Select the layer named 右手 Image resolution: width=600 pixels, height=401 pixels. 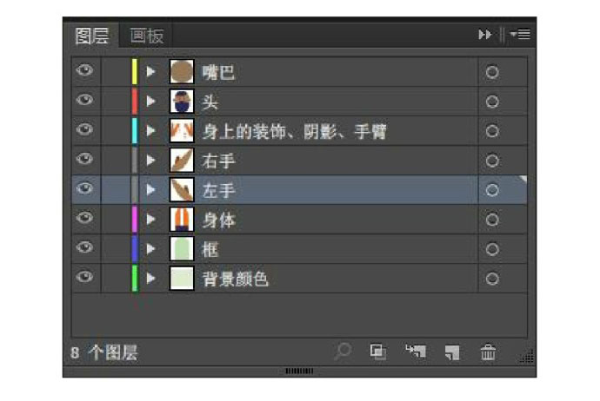(218, 161)
